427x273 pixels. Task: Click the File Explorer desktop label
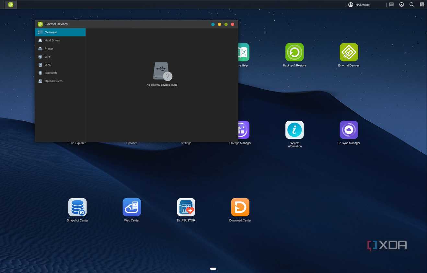(x=77, y=143)
